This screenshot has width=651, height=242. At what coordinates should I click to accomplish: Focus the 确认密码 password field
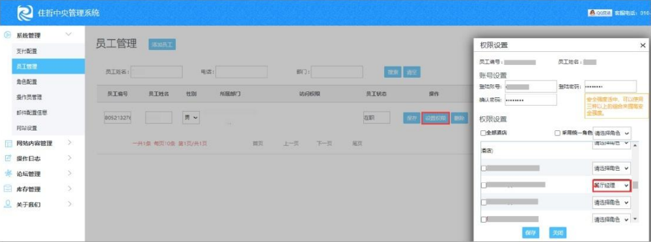530,100
